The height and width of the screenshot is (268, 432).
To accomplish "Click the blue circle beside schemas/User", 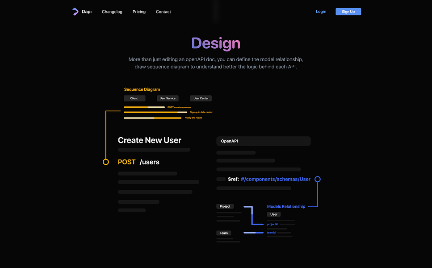I will (318, 179).
